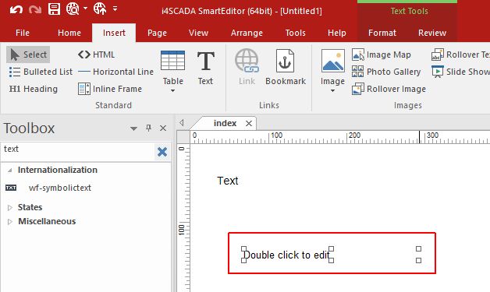
Task: Insert a Rollover Text object
Action: (x=460, y=55)
